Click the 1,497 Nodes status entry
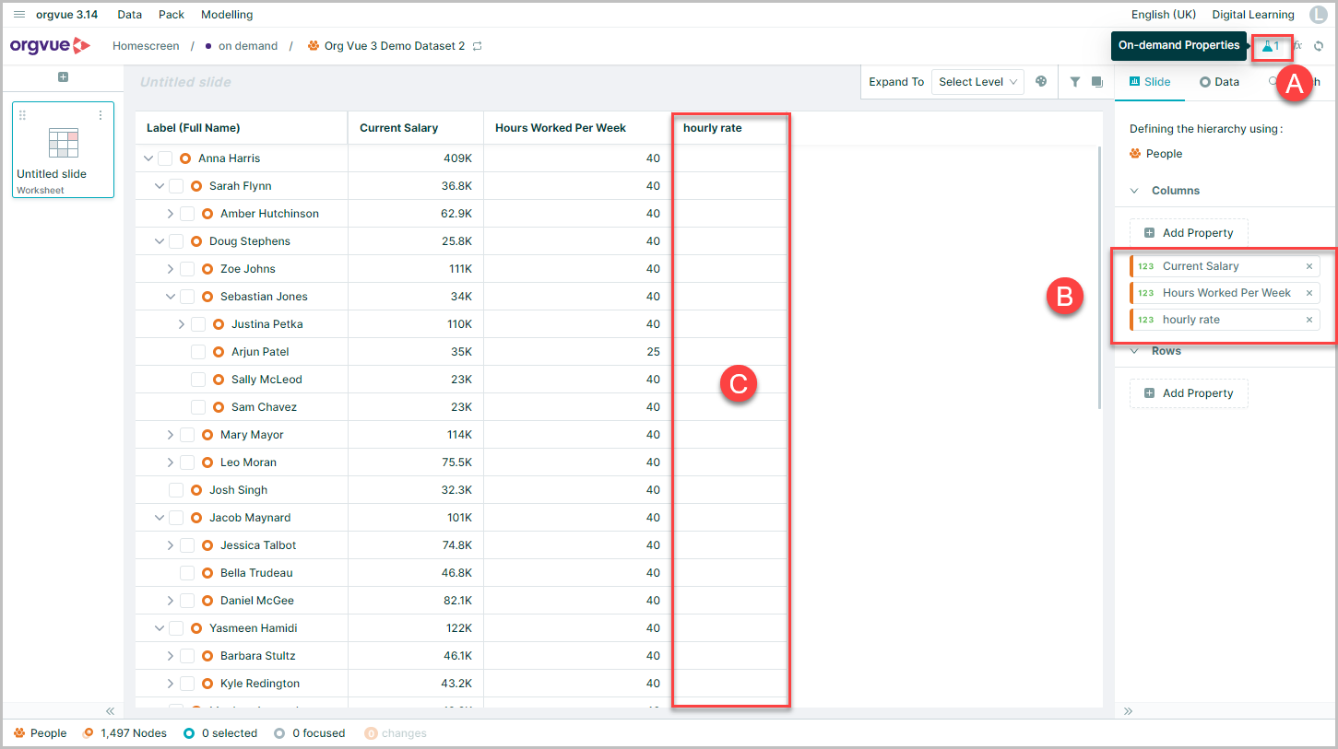The height and width of the screenshot is (749, 1338). tap(124, 733)
